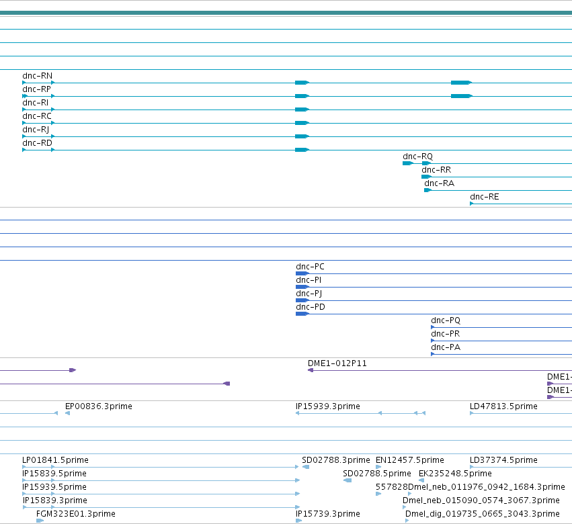Click the dnc-RE transcript label
This screenshot has width=572, height=524.
(485, 197)
